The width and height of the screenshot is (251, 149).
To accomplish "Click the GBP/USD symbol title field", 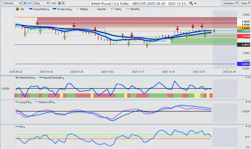I will [x=138, y=3].
